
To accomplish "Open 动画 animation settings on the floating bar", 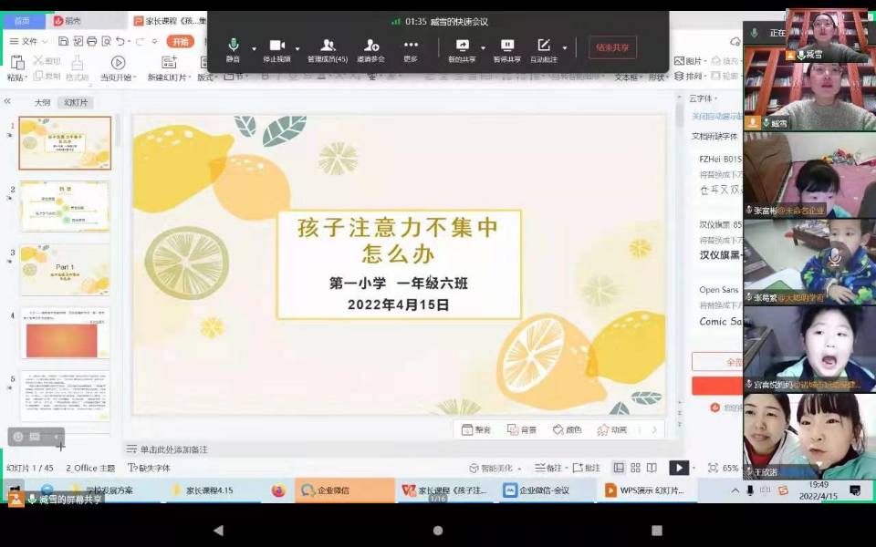I will [612, 429].
